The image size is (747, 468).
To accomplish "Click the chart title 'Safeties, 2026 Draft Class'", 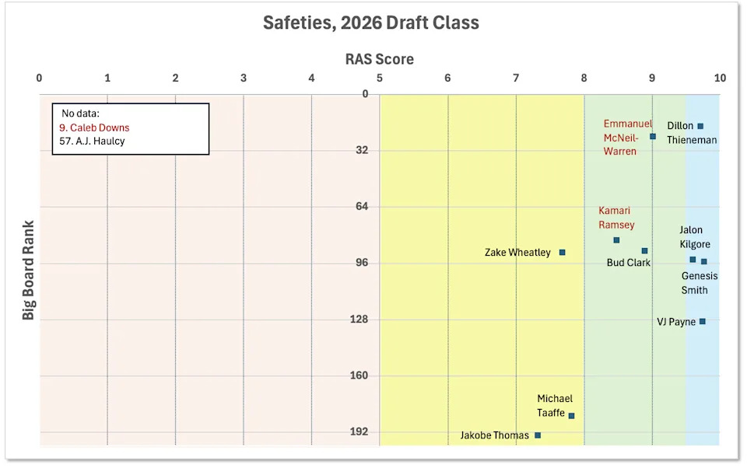I will pos(370,23).
